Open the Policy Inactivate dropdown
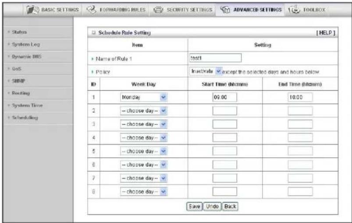This screenshot has height=223, width=352. (x=206, y=71)
